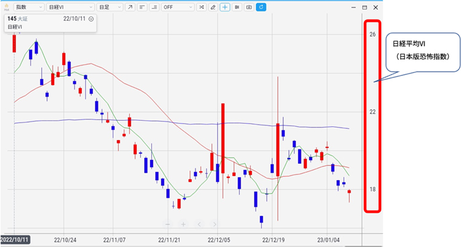
Task: Move chart back with left chevron
Action: click(x=199, y=224)
